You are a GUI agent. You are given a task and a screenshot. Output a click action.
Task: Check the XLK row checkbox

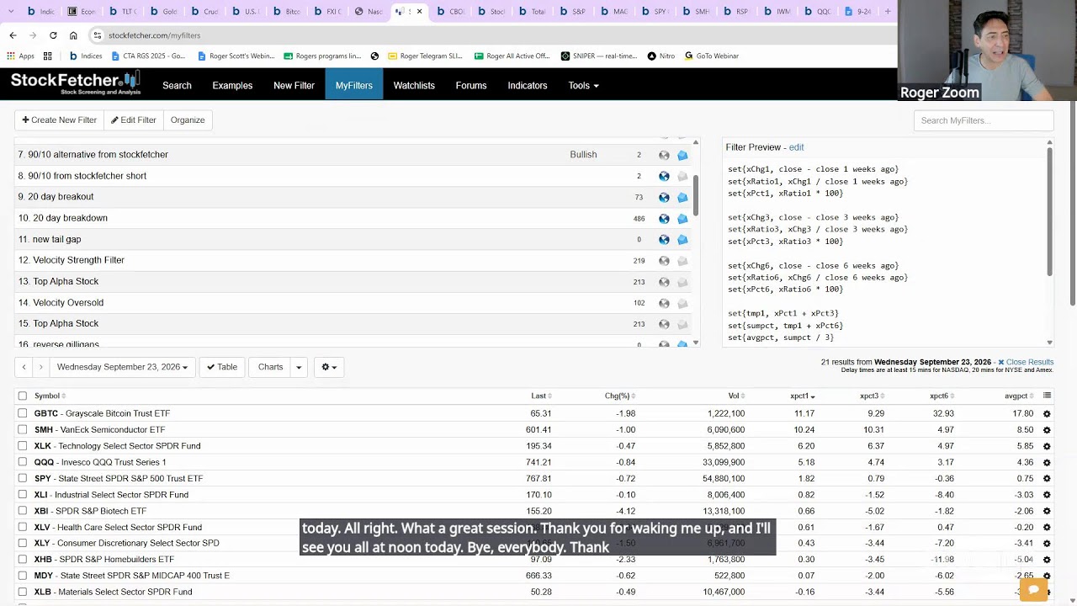tap(23, 446)
